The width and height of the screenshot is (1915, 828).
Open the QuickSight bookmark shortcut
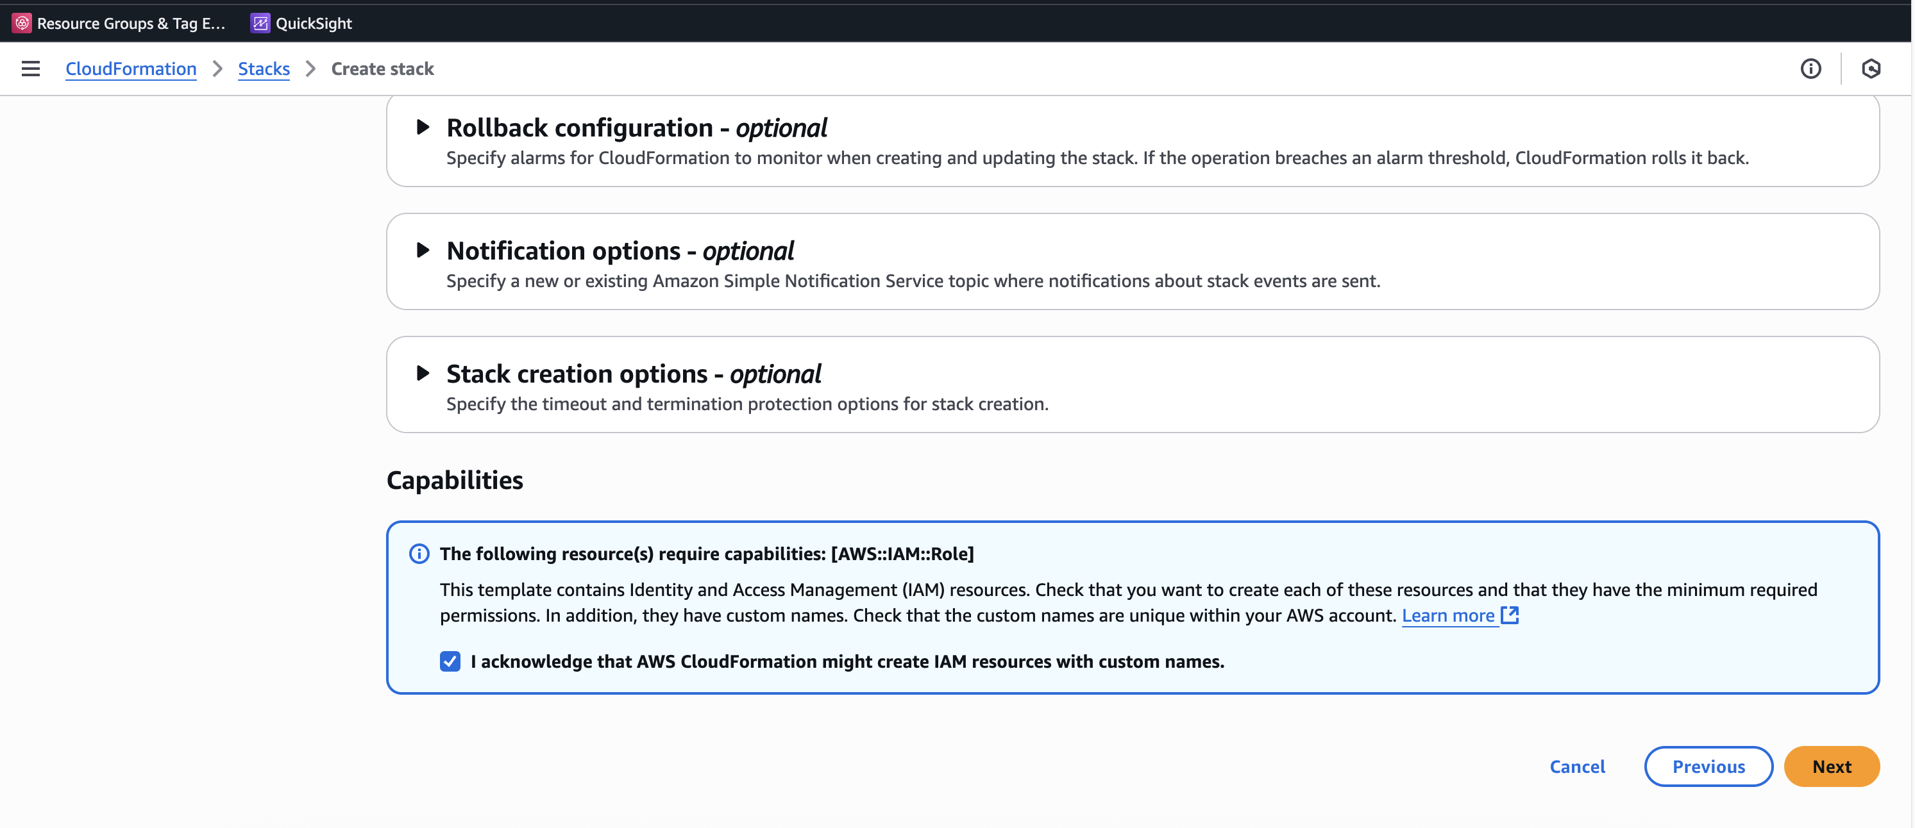[313, 23]
